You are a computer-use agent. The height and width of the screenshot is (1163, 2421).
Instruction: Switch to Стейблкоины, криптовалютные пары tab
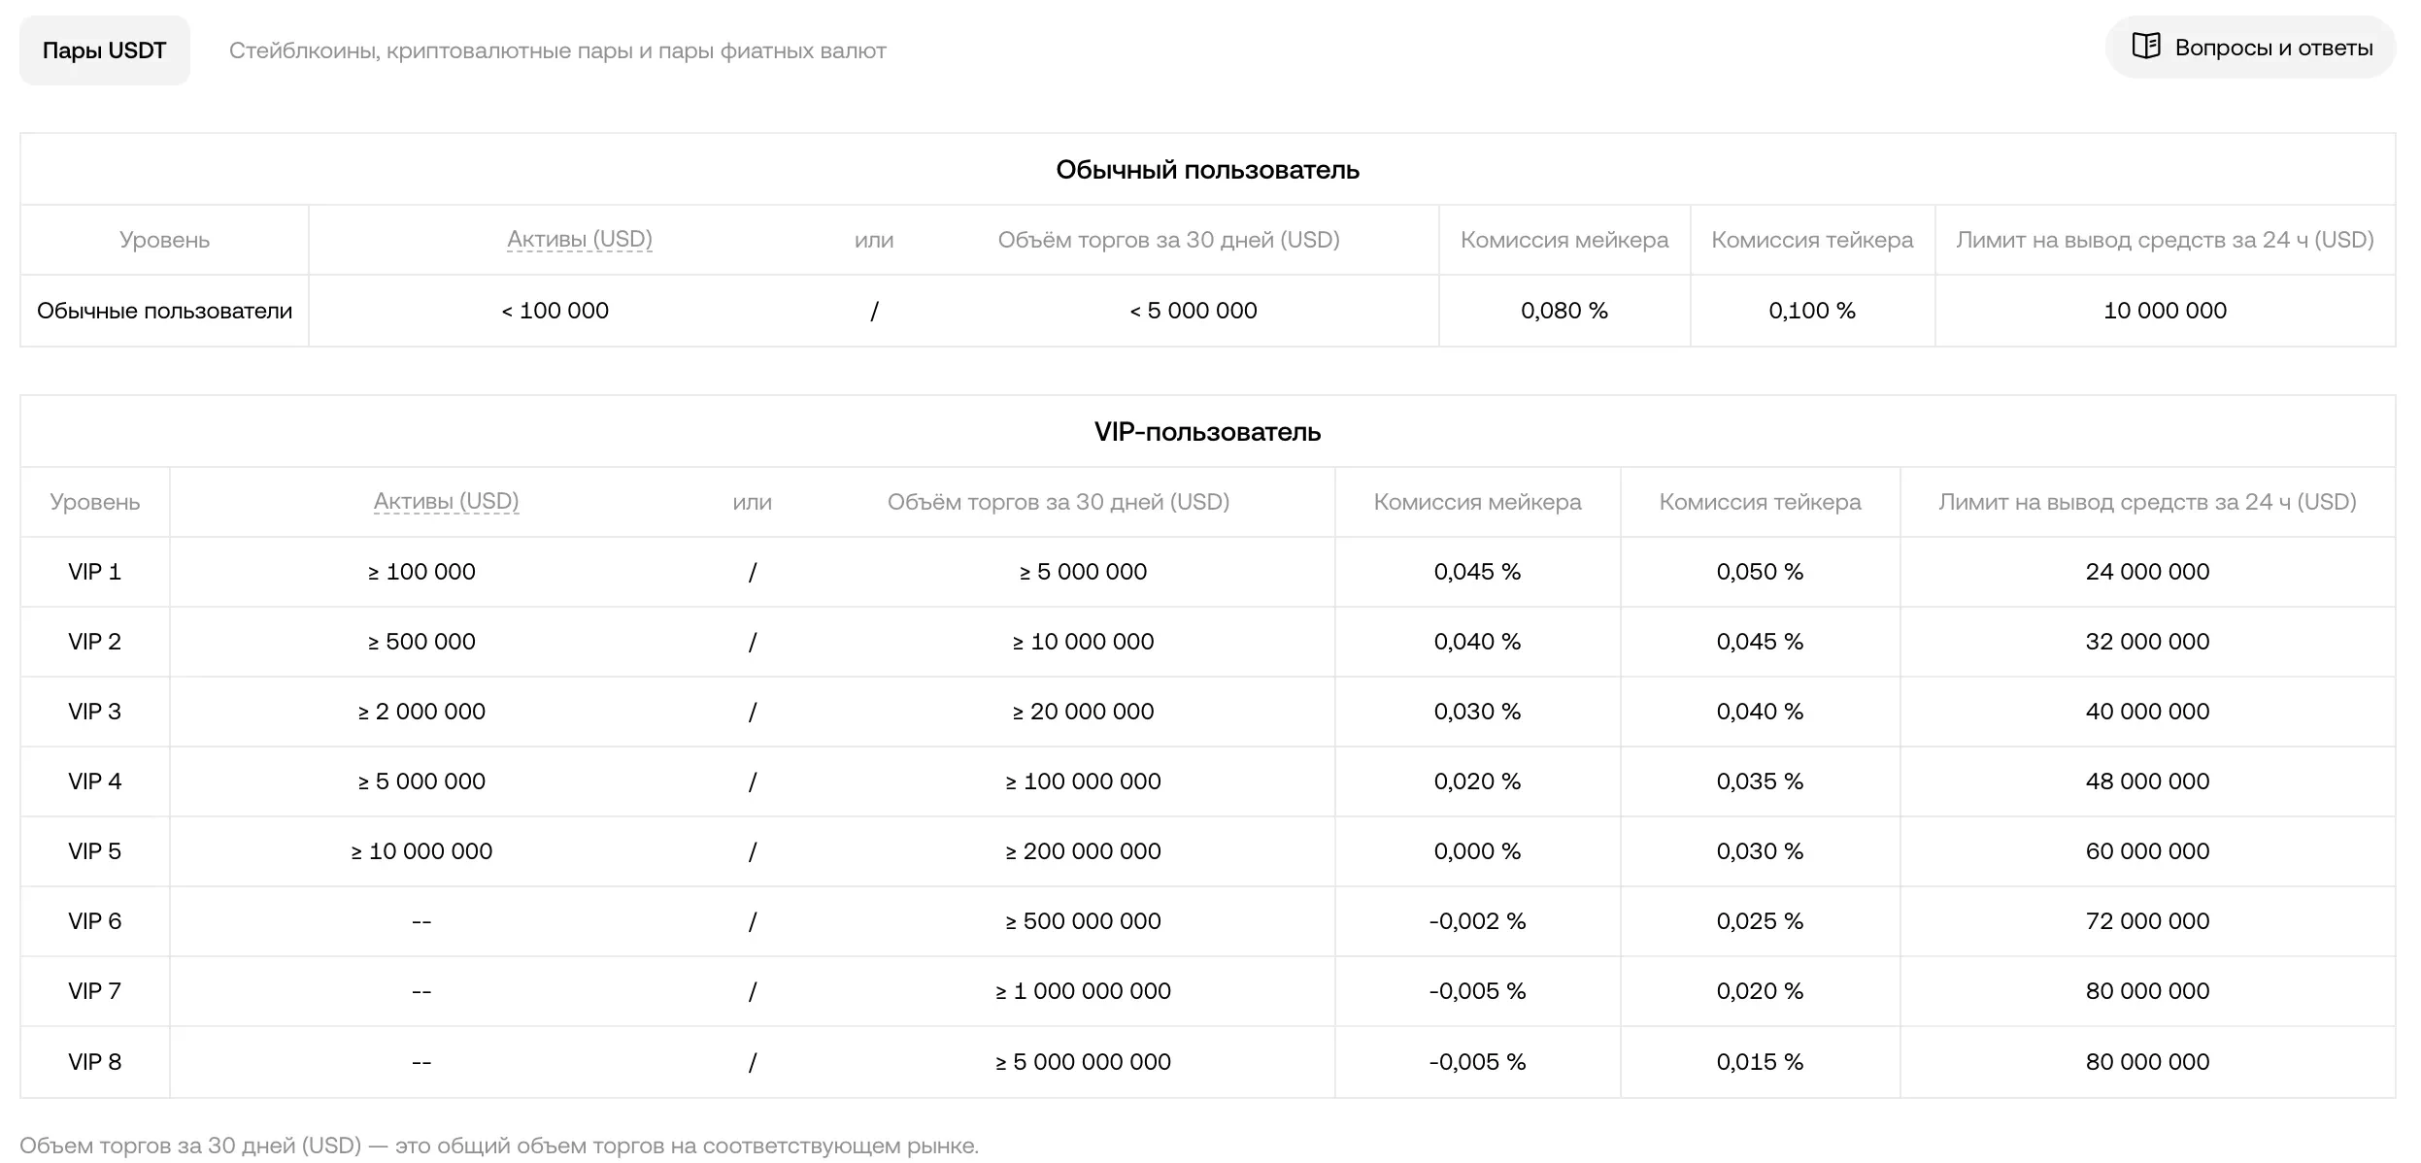pyautogui.click(x=557, y=50)
